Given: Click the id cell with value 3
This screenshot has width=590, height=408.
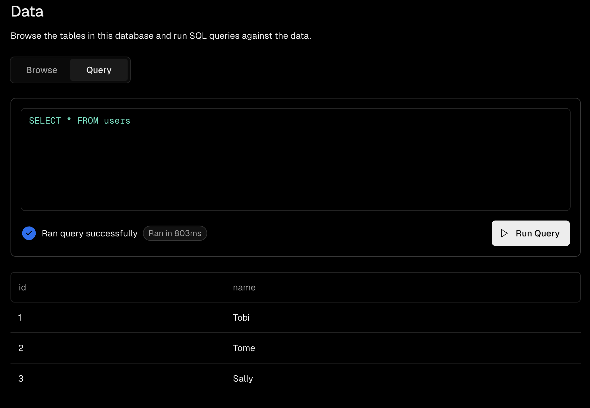Looking at the screenshot, I should click(x=21, y=378).
